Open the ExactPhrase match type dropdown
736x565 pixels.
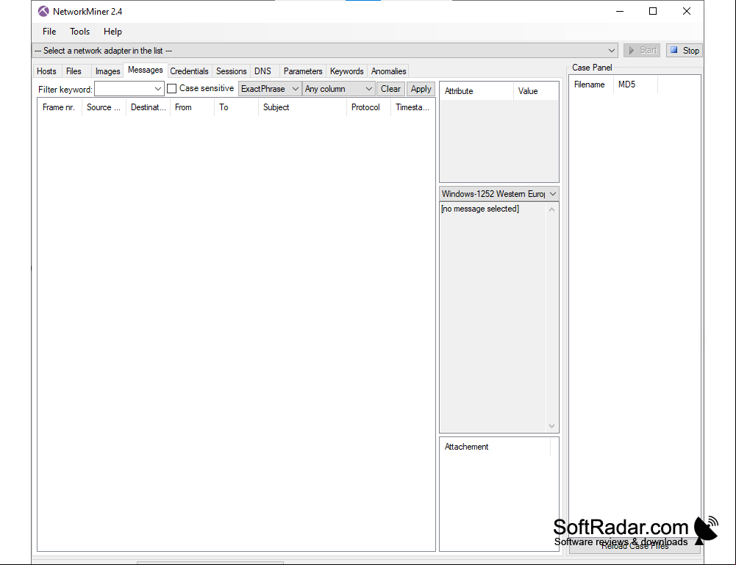tap(270, 89)
